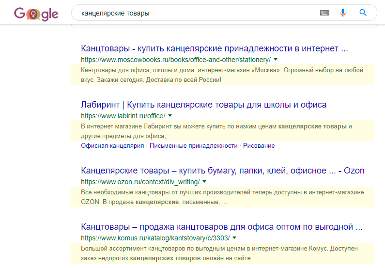This screenshot has height=268, width=385.
Task: Open the Комус "Канцтовары – продажа" result
Action: (221, 227)
